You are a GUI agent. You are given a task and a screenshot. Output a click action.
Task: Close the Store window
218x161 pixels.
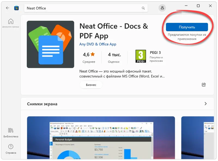(210, 6)
